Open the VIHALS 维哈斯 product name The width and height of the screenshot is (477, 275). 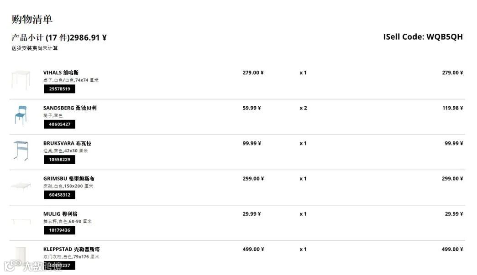pyautogui.click(x=61, y=73)
